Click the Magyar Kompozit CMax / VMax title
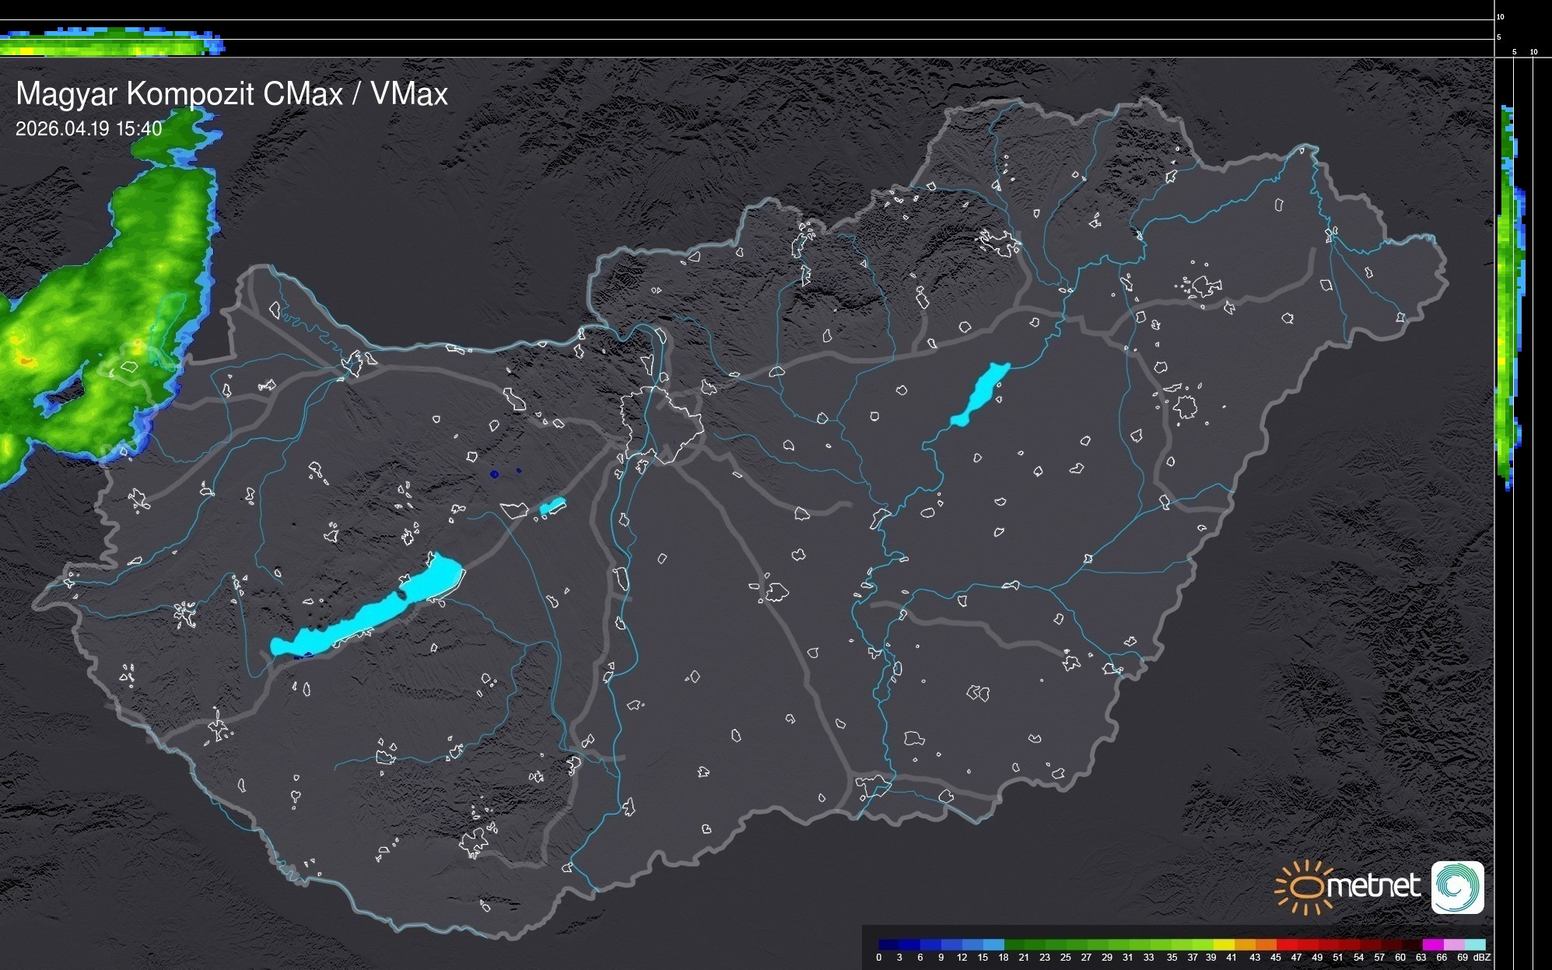 [232, 94]
